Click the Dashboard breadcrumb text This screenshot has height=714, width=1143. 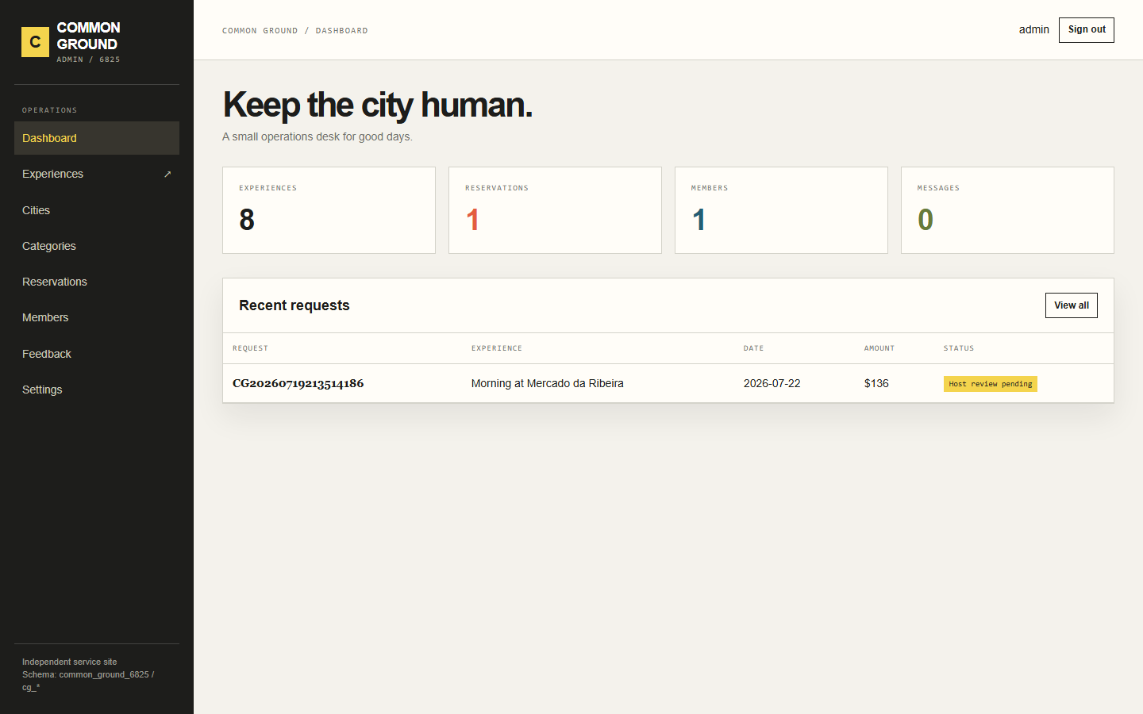(342, 31)
